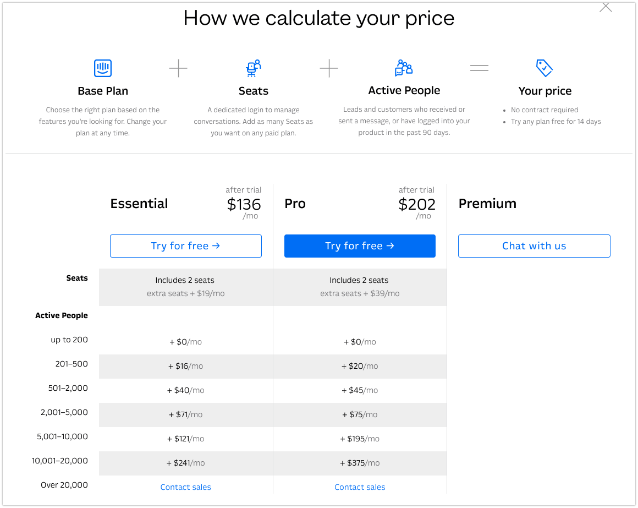Click the Pro plan heading
The width and height of the screenshot is (638, 508).
(295, 204)
